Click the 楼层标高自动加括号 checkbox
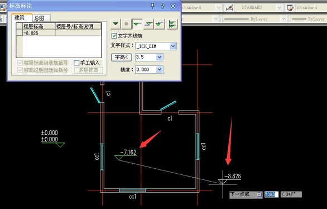Viewport: 327px width, 209px height. [20, 63]
